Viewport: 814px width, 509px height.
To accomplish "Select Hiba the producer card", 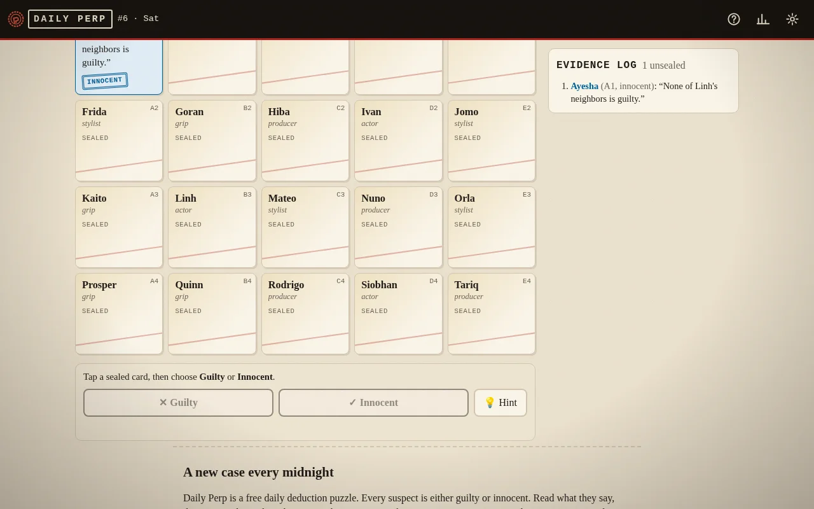I will pyautogui.click(x=305, y=141).
